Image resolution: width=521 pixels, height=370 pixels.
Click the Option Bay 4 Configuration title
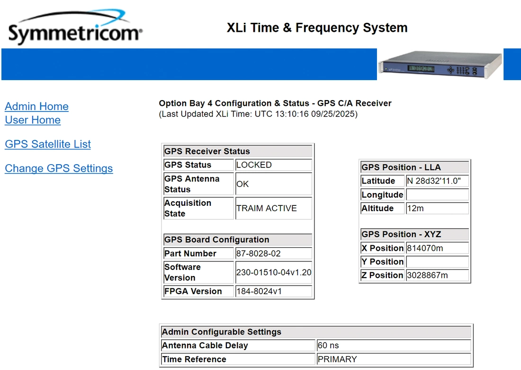pos(275,103)
